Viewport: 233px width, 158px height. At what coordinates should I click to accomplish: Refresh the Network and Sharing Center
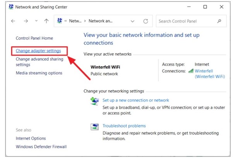146,21
